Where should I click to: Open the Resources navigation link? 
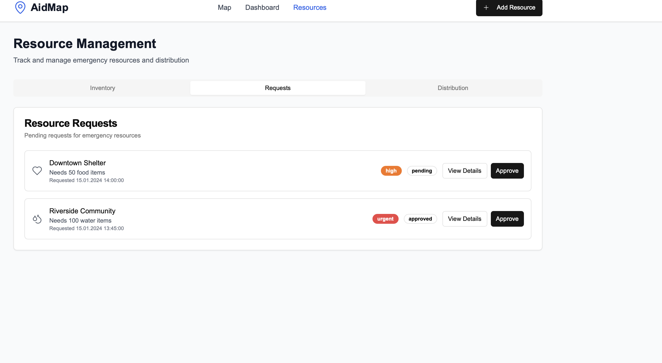(310, 8)
